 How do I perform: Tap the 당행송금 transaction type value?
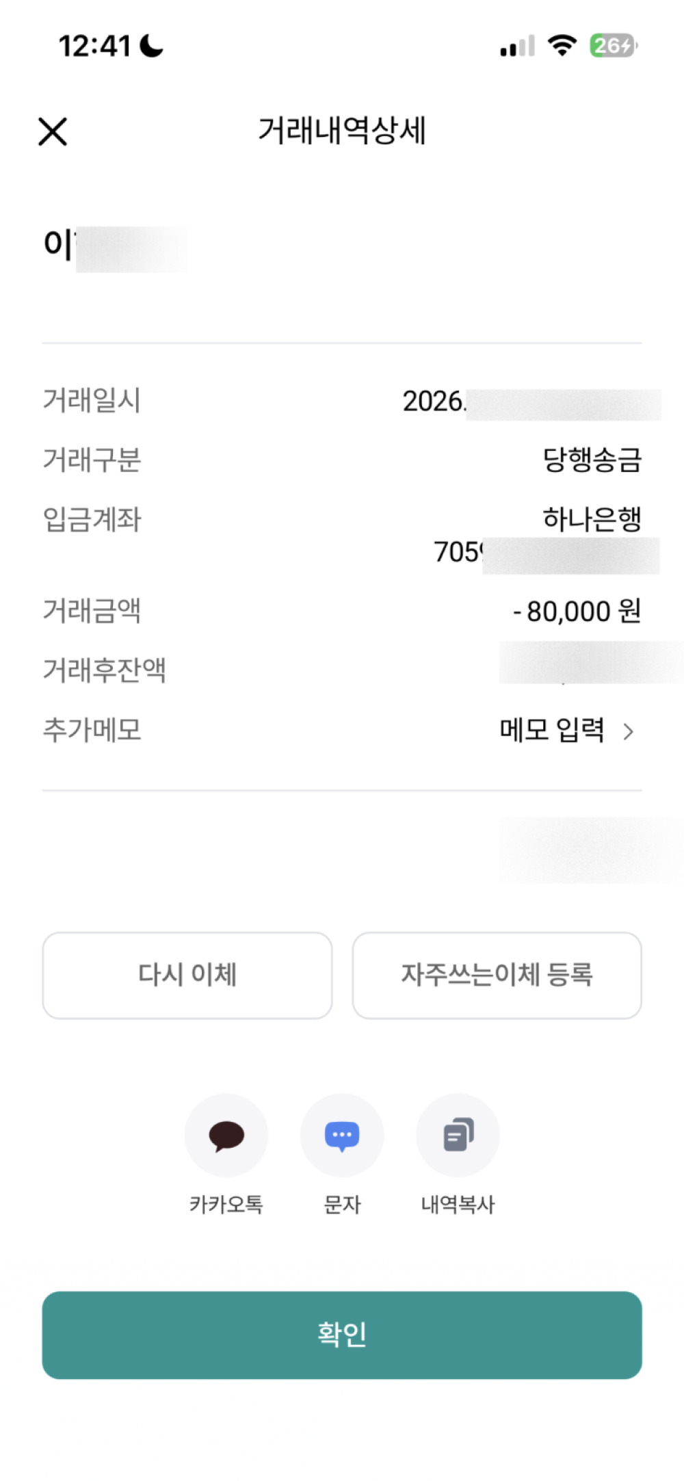click(x=592, y=460)
